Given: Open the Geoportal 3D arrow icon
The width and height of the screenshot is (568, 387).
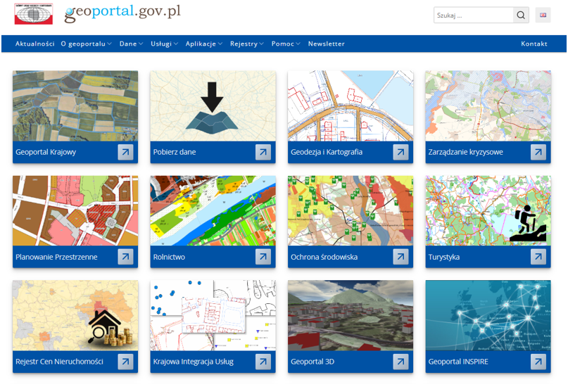Looking at the screenshot, I should [x=400, y=362].
